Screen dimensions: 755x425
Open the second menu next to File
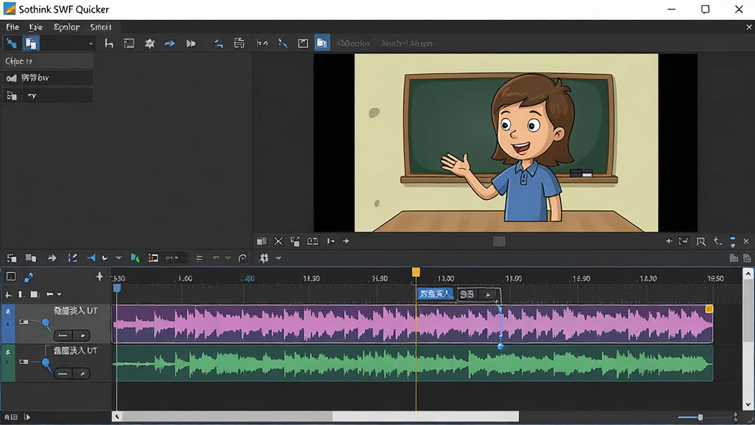pos(35,27)
